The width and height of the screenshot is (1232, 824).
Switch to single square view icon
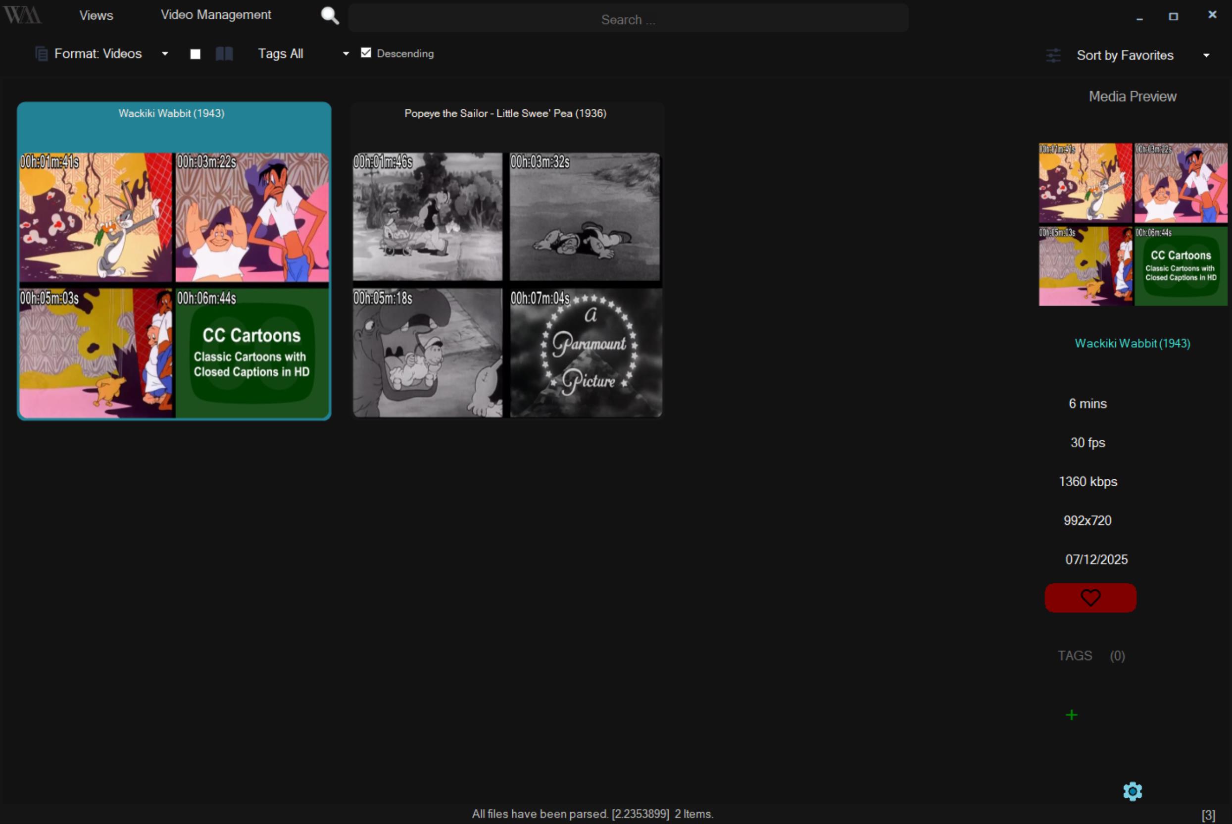tap(196, 54)
